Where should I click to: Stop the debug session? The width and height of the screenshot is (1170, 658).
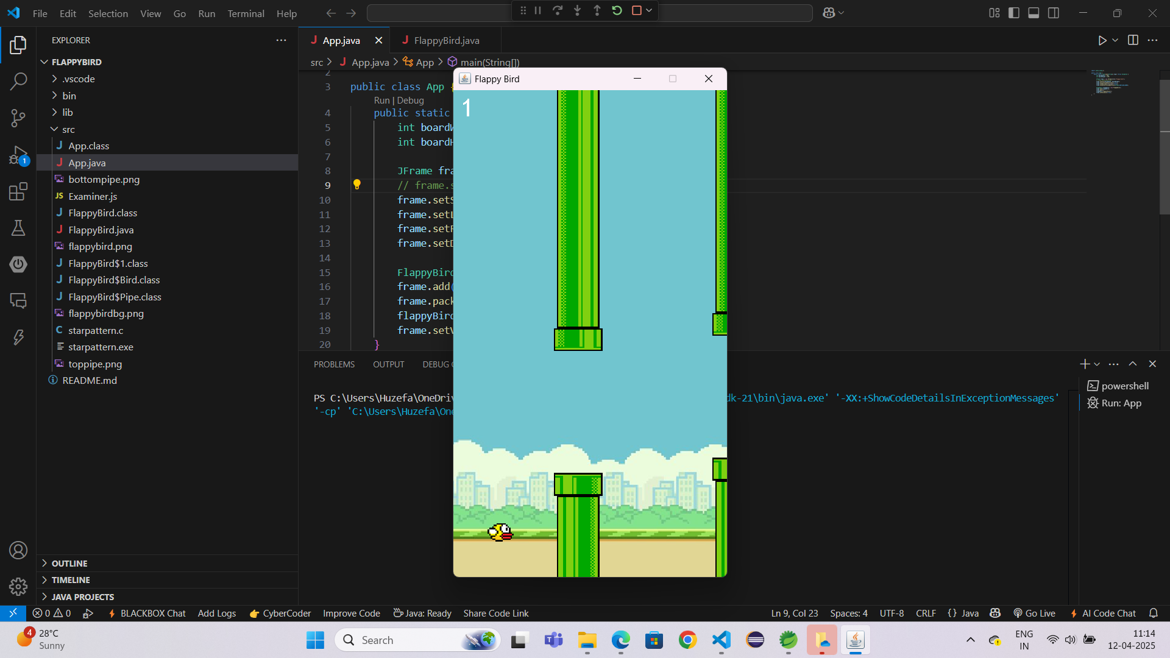tap(636, 10)
